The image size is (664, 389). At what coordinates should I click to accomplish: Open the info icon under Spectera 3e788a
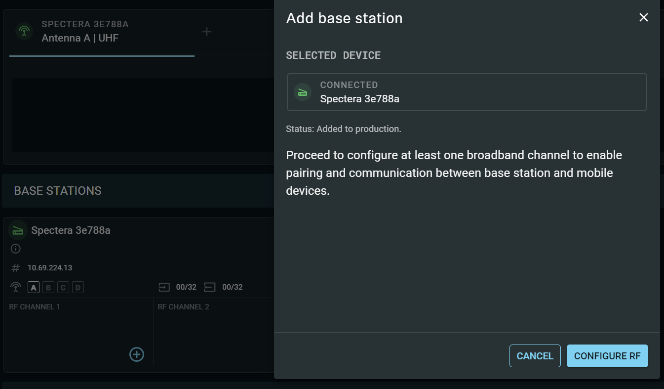pos(16,249)
